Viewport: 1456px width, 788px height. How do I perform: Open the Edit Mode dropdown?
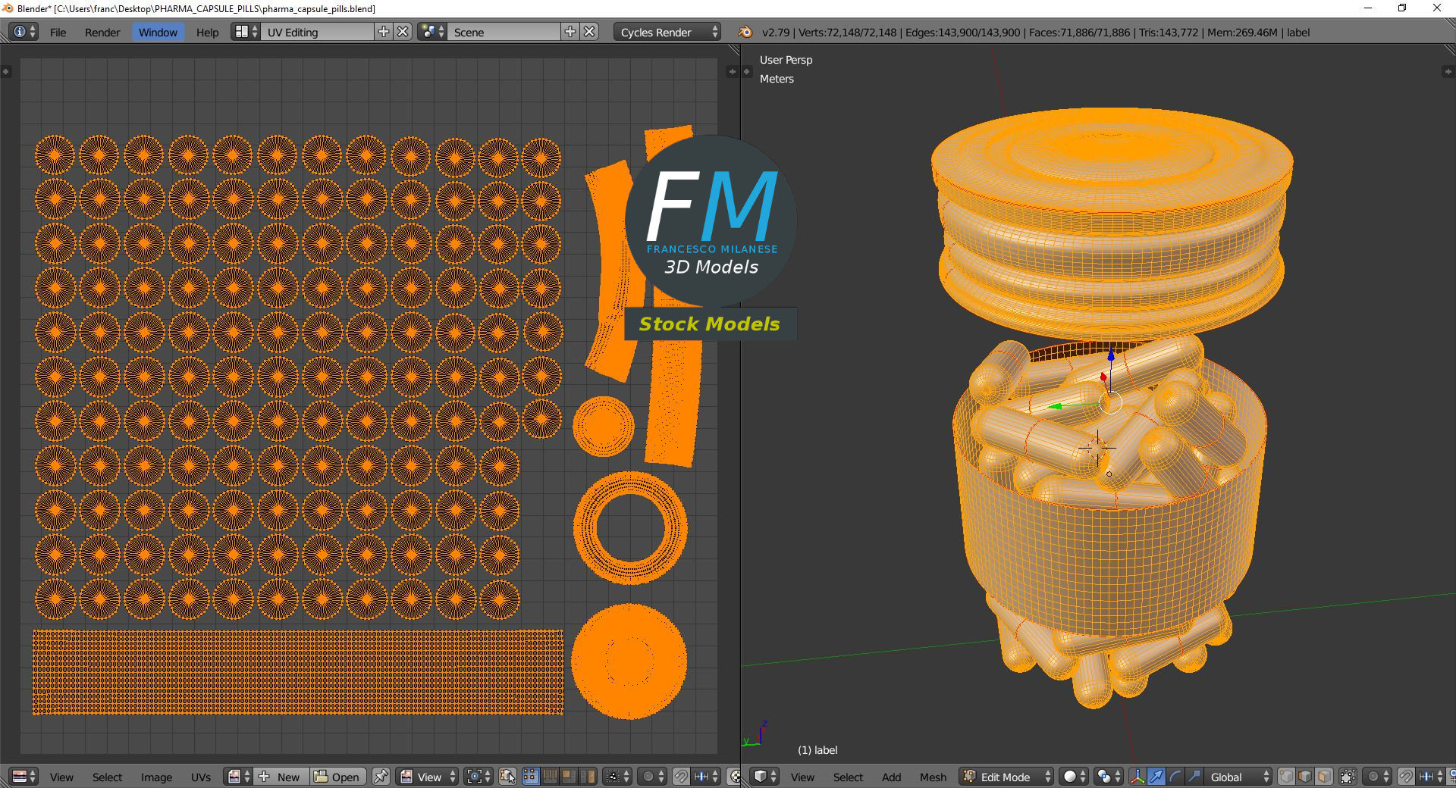(1007, 777)
